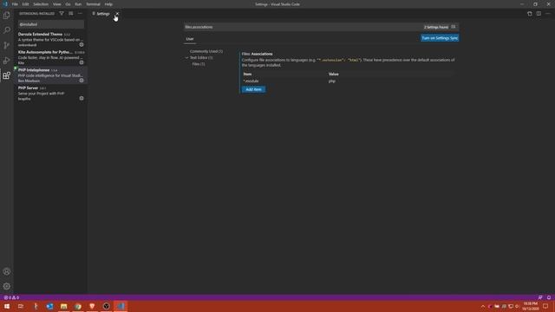Viewport: 555px width, 312px height.
Task: Open the taskbar clock and date
Action: 530,306
